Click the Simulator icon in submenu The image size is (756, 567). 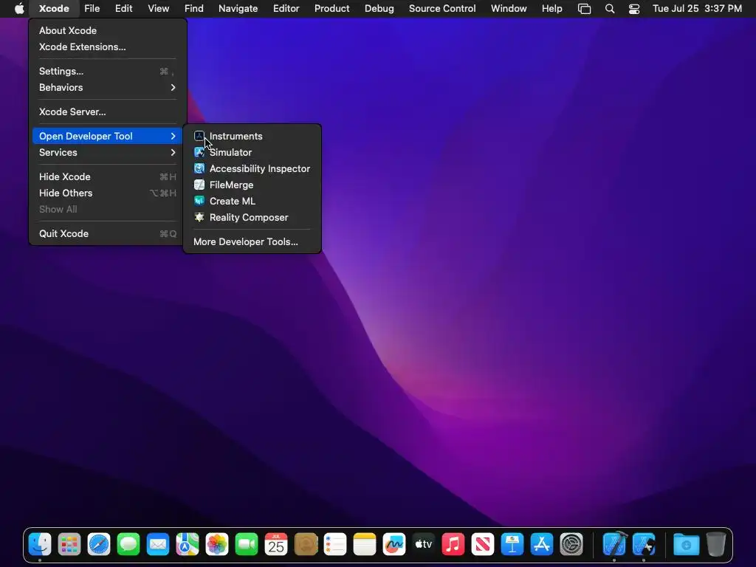199,152
